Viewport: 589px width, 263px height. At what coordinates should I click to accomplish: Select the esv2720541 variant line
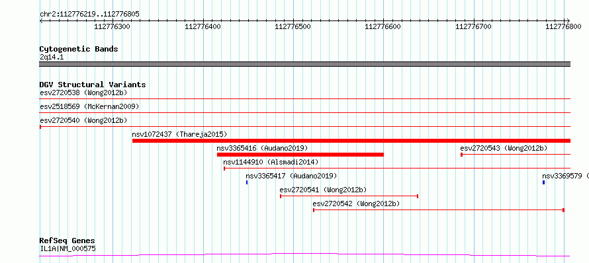click(x=349, y=196)
